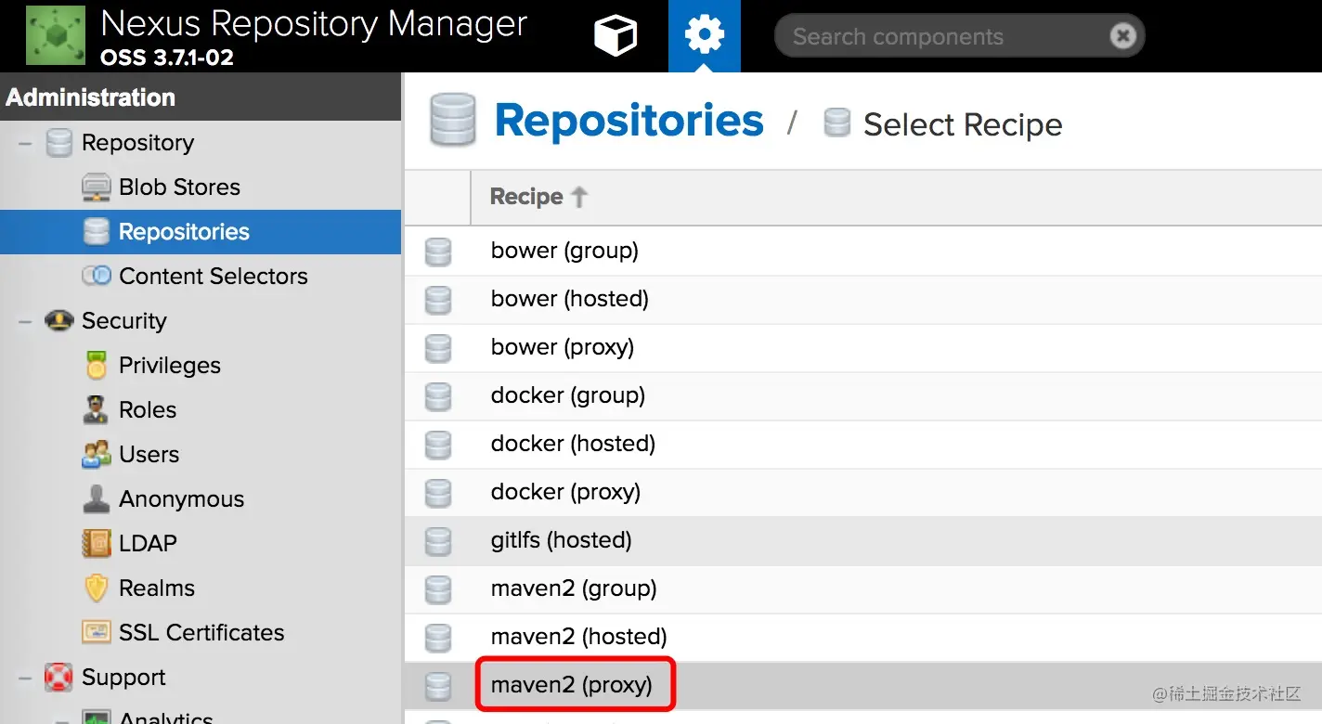Focus the Search components field
This screenshot has width=1322, height=724.
(x=938, y=37)
